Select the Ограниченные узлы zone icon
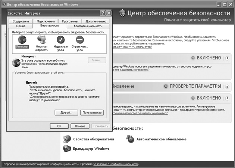The width and height of the screenshot is (235, 168). (80, 40)
